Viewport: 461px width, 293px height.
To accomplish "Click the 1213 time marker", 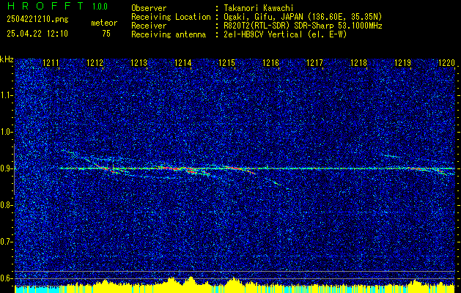I will click(x=139, y=63).
